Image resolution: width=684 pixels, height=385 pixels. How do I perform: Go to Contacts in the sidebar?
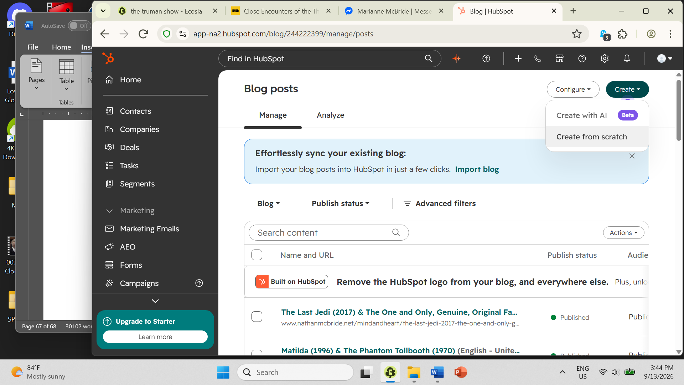coord(135,111)
